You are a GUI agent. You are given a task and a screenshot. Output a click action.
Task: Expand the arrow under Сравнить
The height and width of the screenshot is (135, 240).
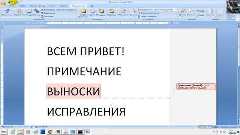click(x=210, y=16)
